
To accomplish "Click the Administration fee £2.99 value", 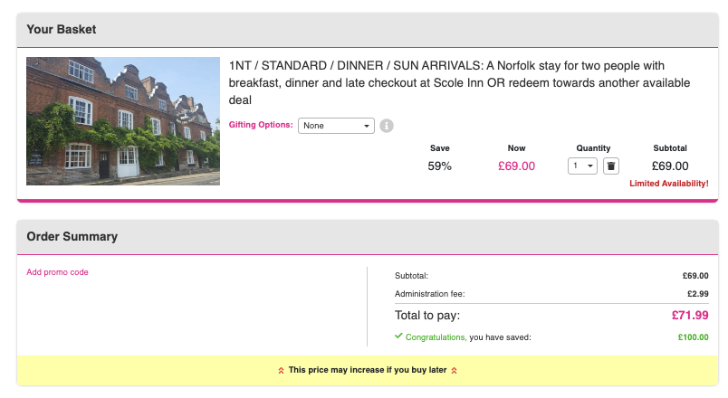I will click(x=698, y=294).
